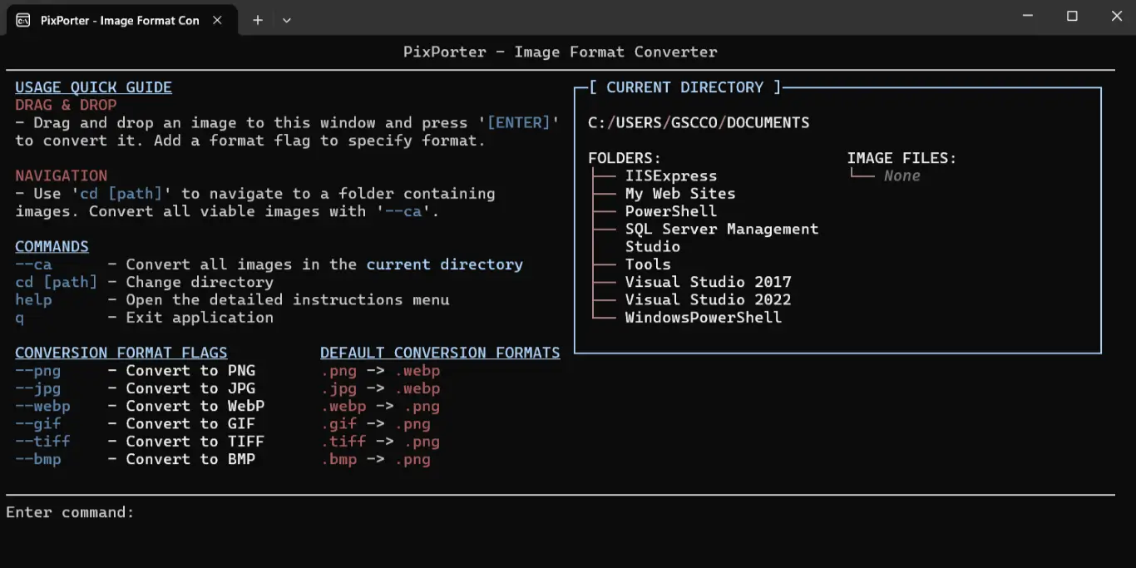Select the WindowsPowerShell folder

tap(704, 318)
